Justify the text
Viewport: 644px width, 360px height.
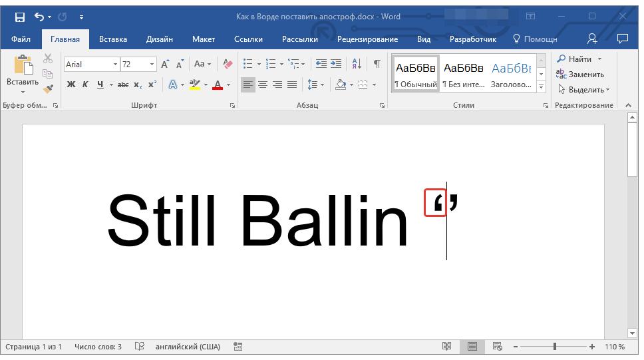[292, 85]
